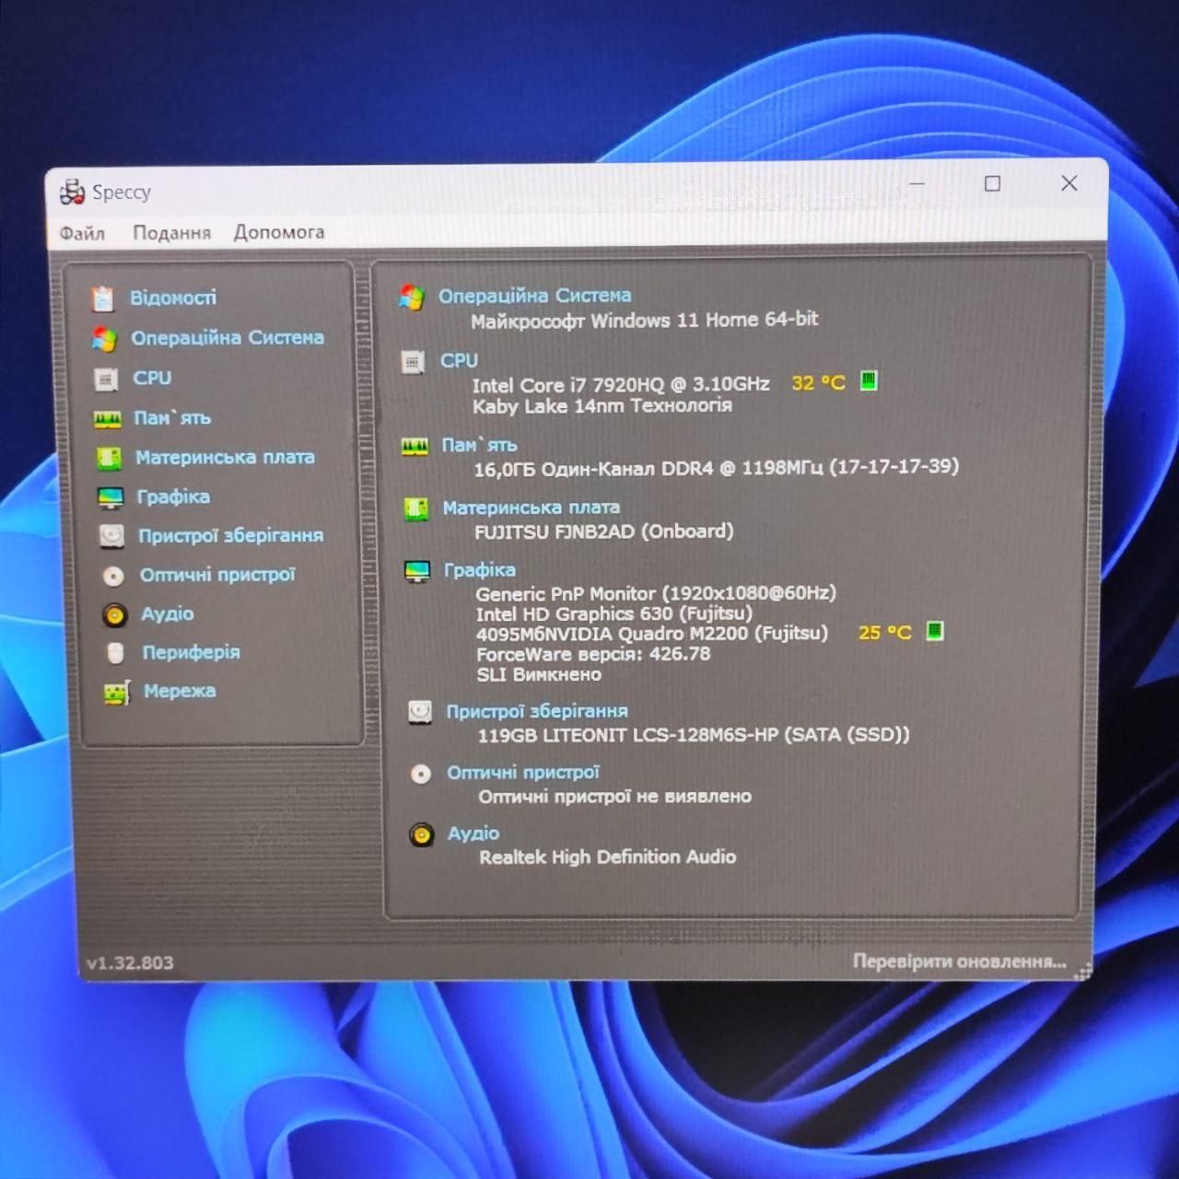This screenshot has height=1179, width=1179.
Task: Select Периферія in the sidebar
Action: tap(191, 652)
